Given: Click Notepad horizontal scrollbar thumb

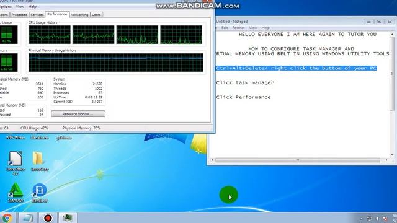Looking at the screenshot, I should pos(298,160).
